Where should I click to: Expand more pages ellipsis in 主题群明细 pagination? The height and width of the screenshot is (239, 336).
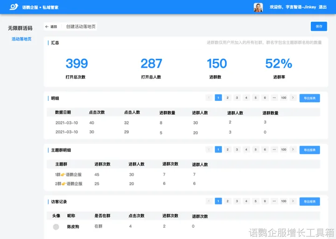click(273, 150)
